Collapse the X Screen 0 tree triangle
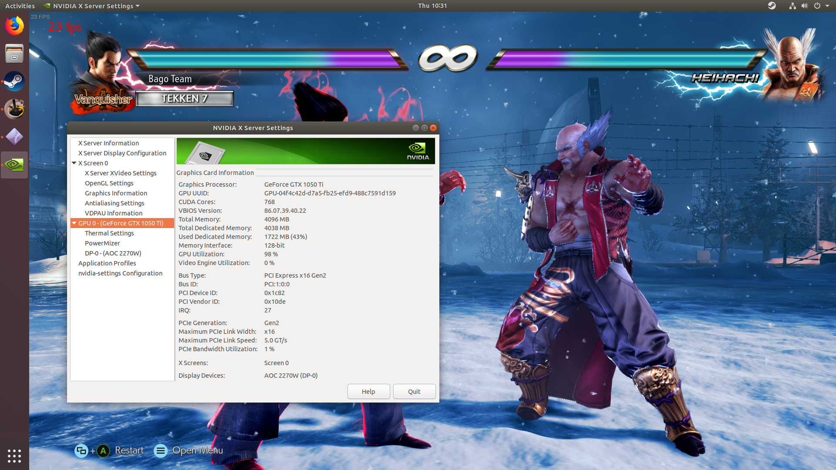Viewport: 836px width, 470px height. click(74, 163)
